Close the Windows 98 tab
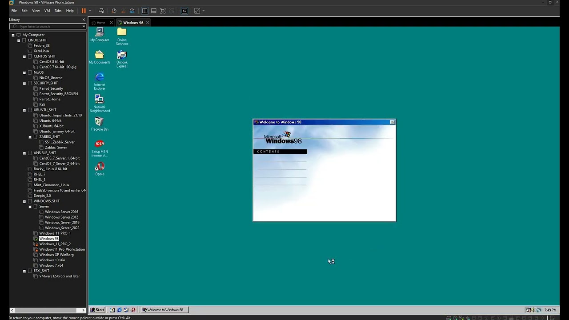Image resolution: width=569 pixels, height=320 pixels. point(148,23)
